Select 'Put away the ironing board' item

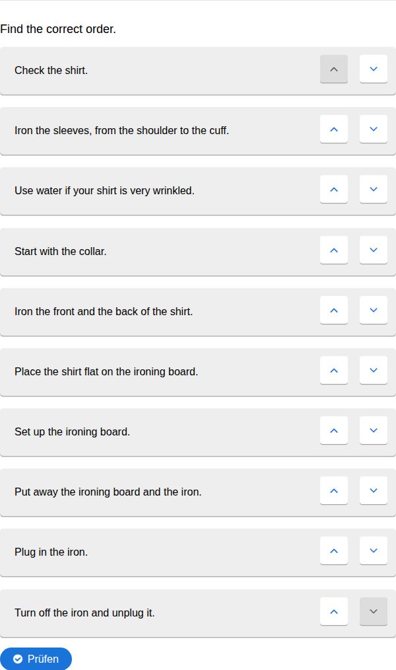(x=108, y=492)
